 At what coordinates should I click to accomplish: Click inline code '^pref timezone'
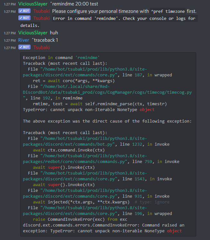coord(168,11)
